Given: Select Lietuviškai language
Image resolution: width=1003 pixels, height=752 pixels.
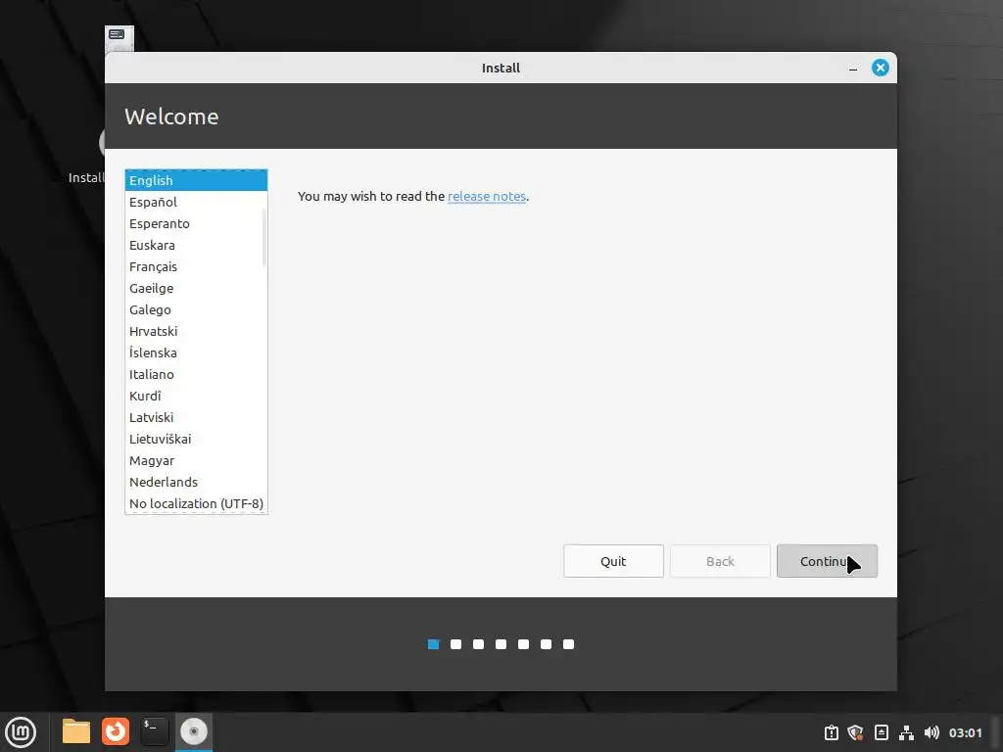Looking at the screenshot, I should click(x=196, y=439).
